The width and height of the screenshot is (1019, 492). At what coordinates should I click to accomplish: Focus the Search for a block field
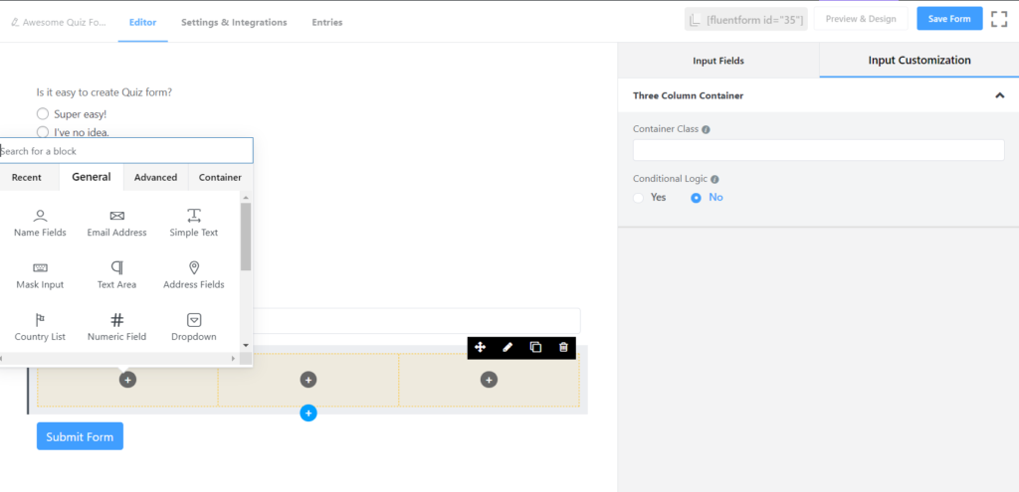(126, 151)
